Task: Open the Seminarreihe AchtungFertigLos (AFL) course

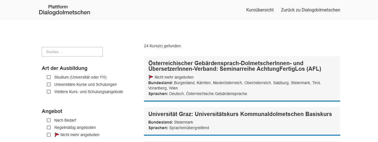Action: [x=235, y=66]
